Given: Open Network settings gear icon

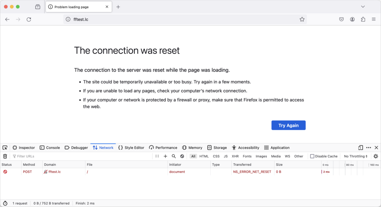Looking at the screenshot, I should 376,156.
